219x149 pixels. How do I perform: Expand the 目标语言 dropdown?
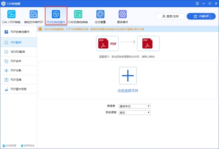pyautogui.click(x=134, y=113)
